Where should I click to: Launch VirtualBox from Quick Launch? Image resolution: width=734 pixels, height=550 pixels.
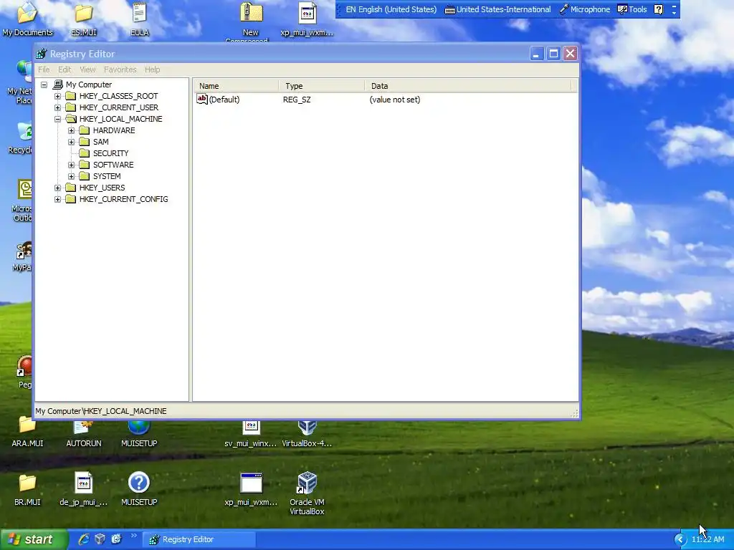[x=100, y=539]
